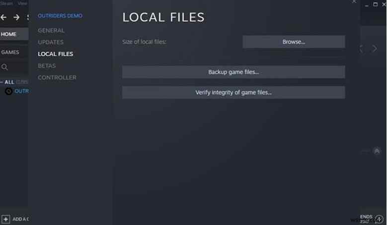
Task: Maximize the Steam window
Action: click(x=375, y=4)
